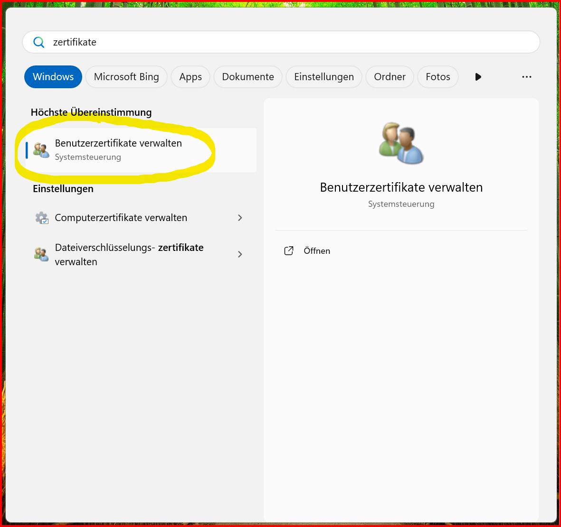
Task: Select the Dokumente filter tab
Action: click(248, 77)
